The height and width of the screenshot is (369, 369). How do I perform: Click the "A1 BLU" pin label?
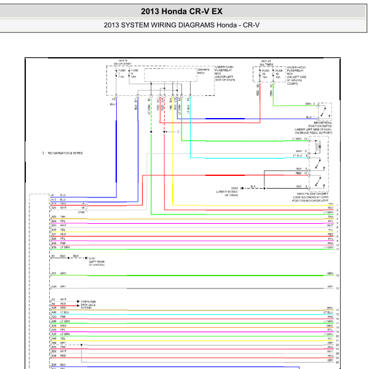pos(58,195)
